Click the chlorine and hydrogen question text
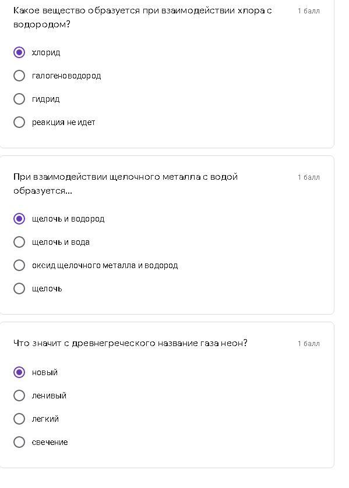 click(143, 17)
